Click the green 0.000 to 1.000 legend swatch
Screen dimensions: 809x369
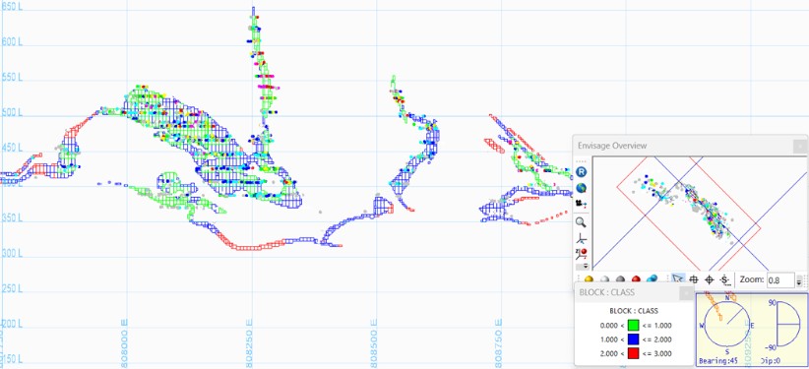pos(634,326)
